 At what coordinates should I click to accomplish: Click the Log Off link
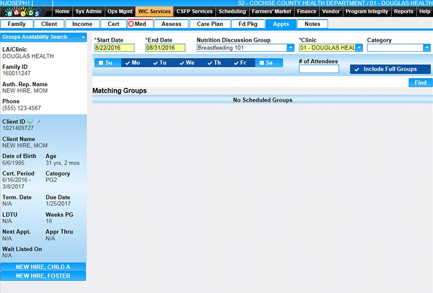[x=43, y=3]
